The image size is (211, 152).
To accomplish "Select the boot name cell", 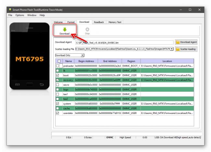I will pyautogui.click(x=68, y=75).
